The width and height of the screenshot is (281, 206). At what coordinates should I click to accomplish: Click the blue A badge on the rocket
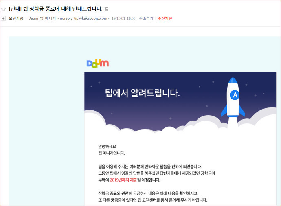click(x=235, y=95)
